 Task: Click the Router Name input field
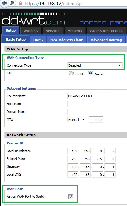pyautogui.click(x=88, y=96)
